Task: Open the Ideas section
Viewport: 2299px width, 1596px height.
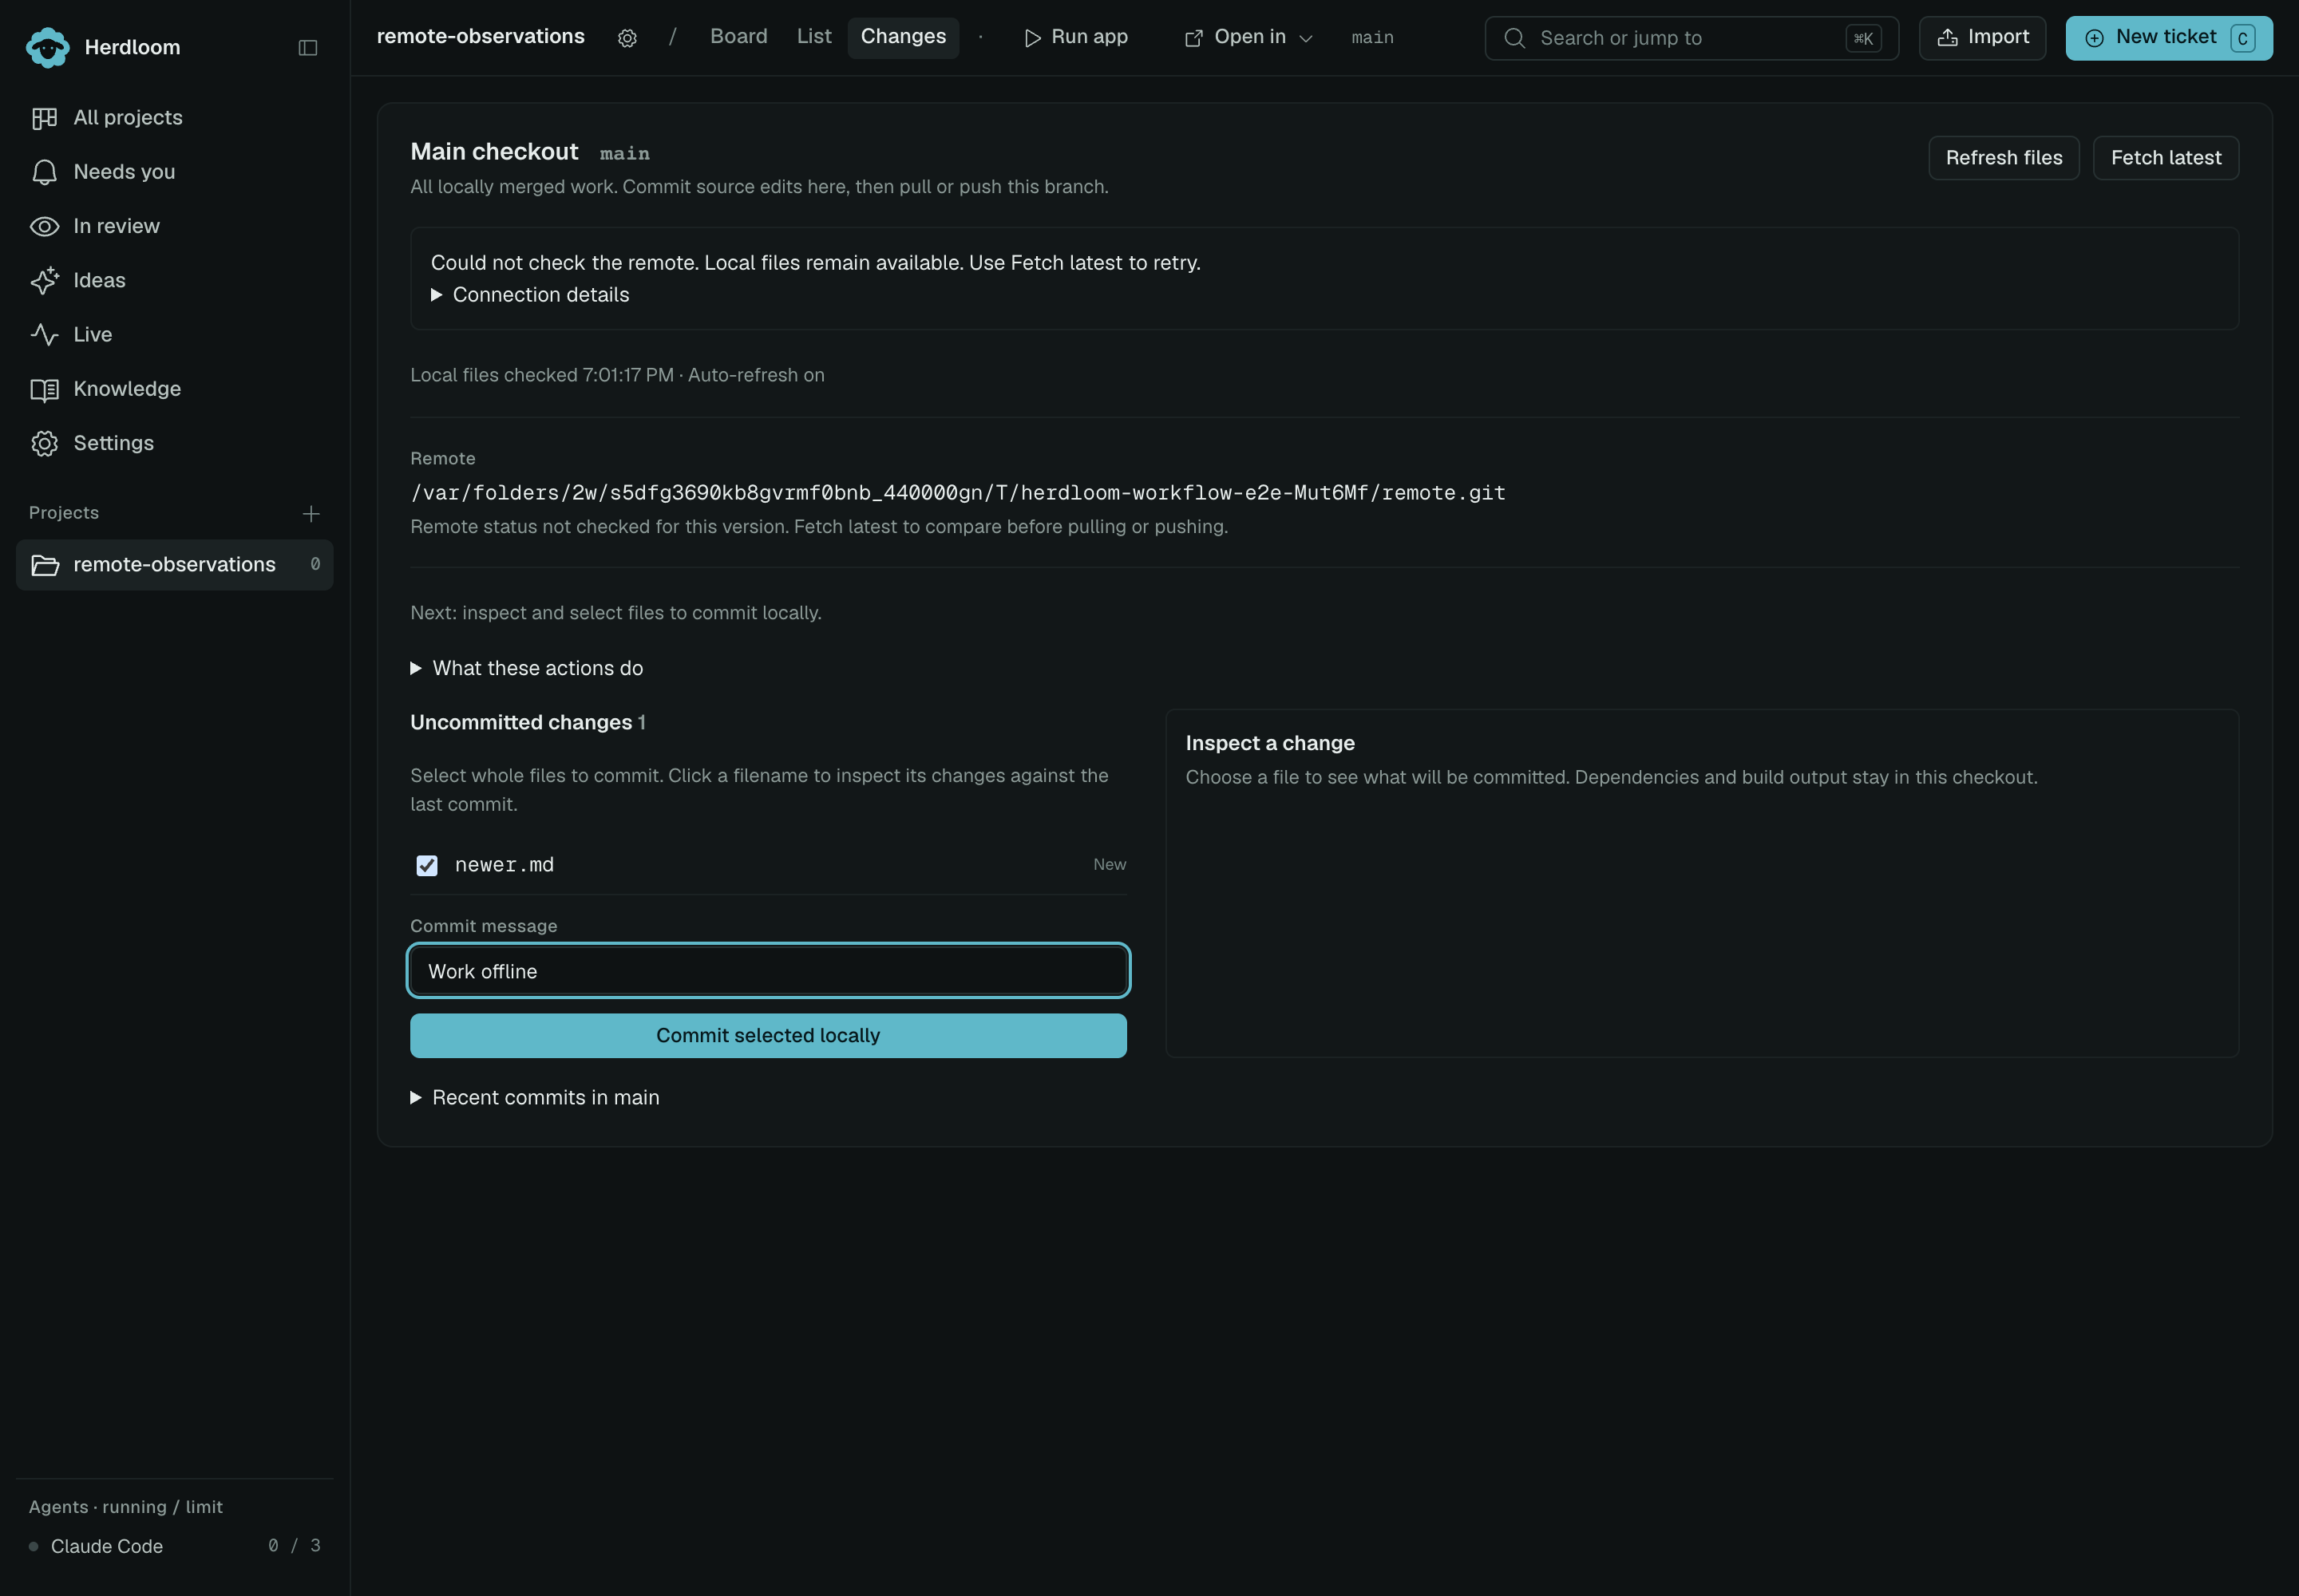Action: pyautogui.click(x=175, y=280)
